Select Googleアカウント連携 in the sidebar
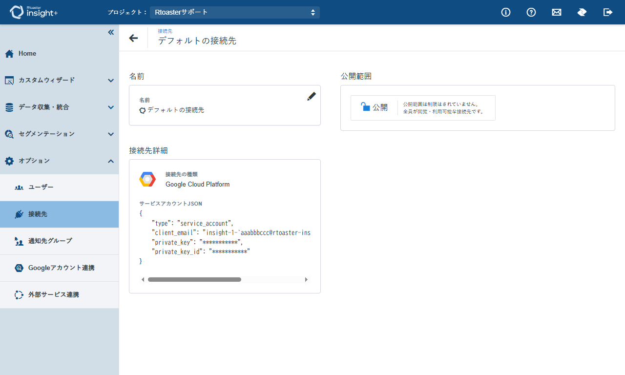The image size is (625, 375). point(59,268)
